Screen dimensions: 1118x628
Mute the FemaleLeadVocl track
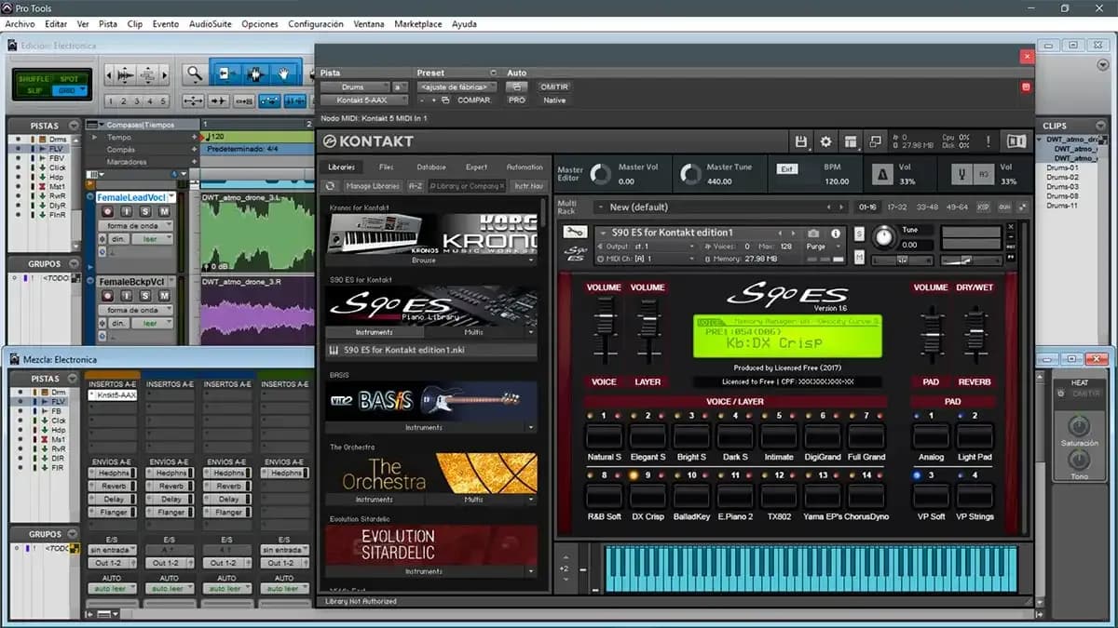pyautogui.click(x=164, y=211)
